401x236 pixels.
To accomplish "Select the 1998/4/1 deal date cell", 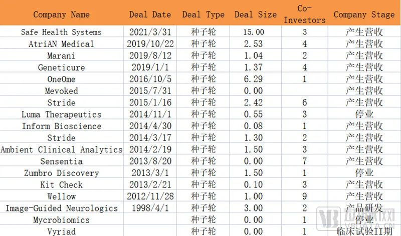I will click(150, 208).
